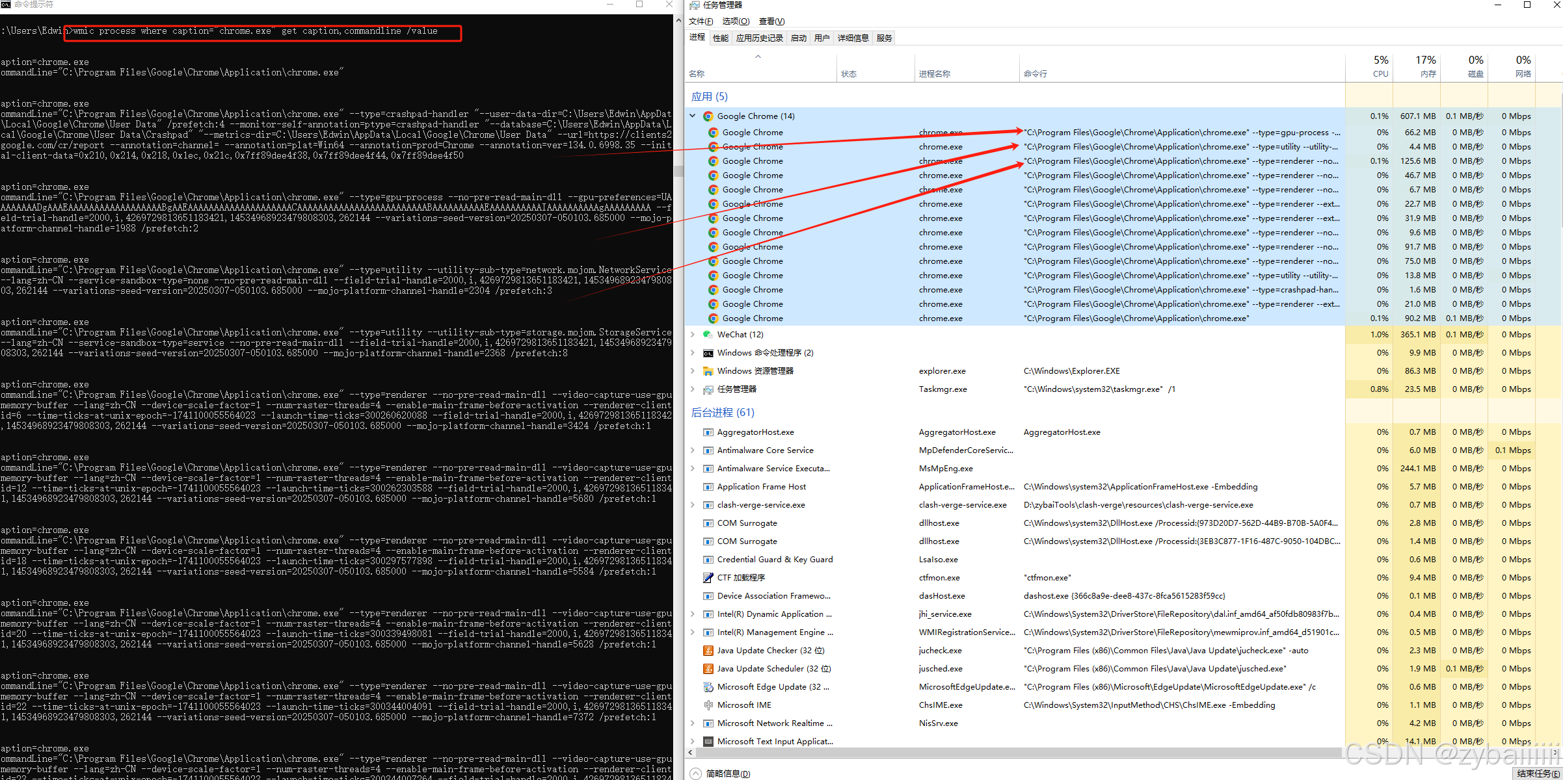The image size is (1563, 780).
Task: Click Windows 资源管理器 folder icon
Action: 708,371
